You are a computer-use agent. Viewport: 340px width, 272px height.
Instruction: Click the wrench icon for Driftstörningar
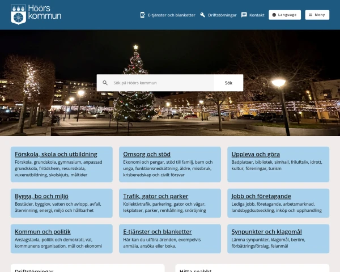(202, 15)
